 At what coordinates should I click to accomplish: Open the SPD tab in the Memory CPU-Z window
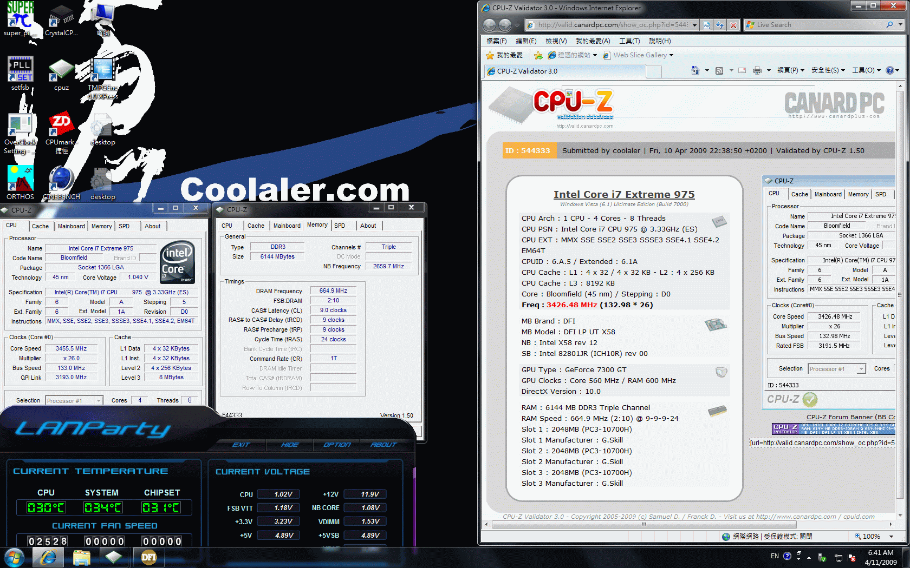tap(340, 226)
